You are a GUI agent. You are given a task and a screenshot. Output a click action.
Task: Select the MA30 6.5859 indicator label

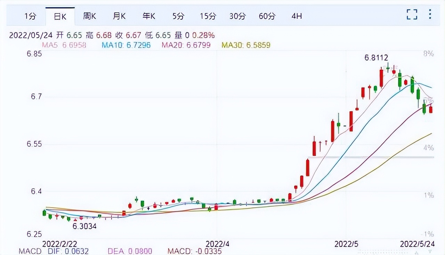click(246, 45)
